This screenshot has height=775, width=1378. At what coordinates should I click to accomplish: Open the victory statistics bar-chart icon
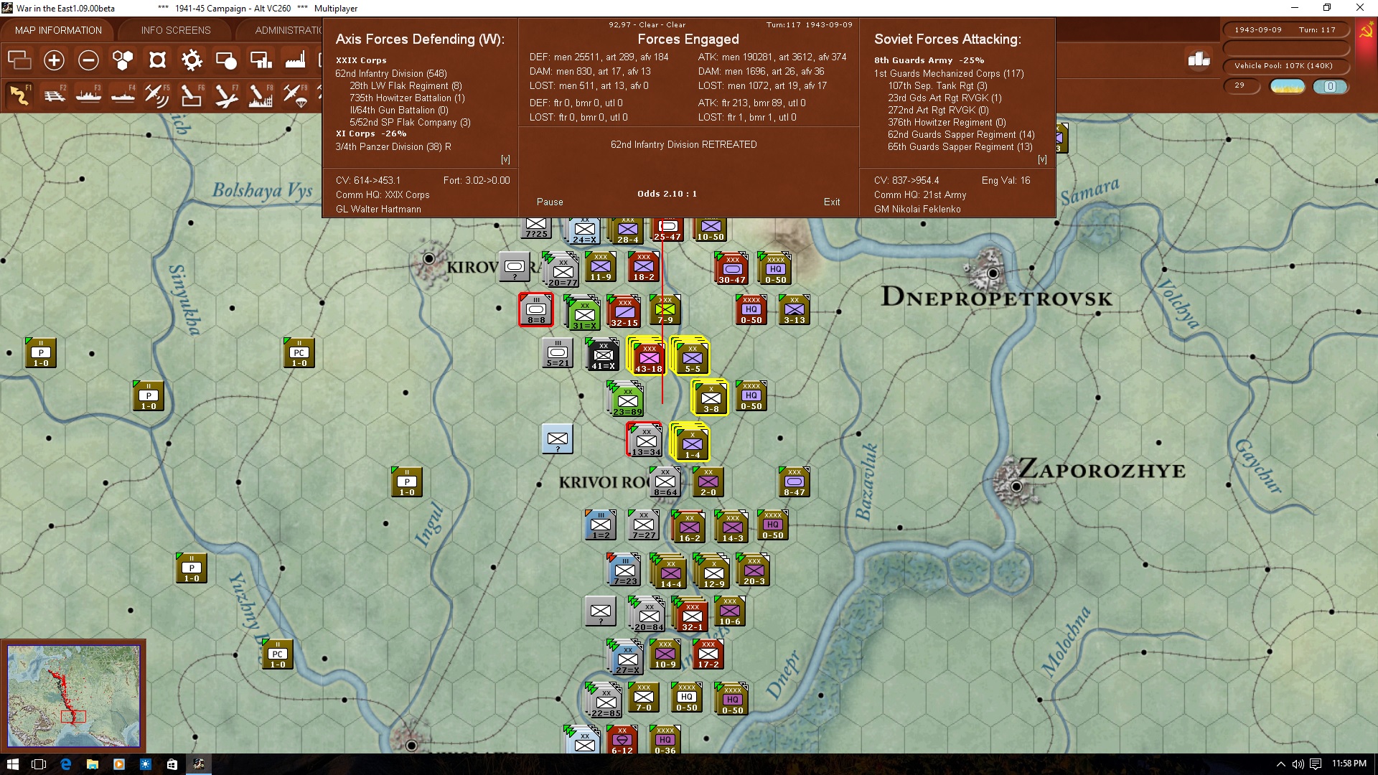tap(1199, 60)
